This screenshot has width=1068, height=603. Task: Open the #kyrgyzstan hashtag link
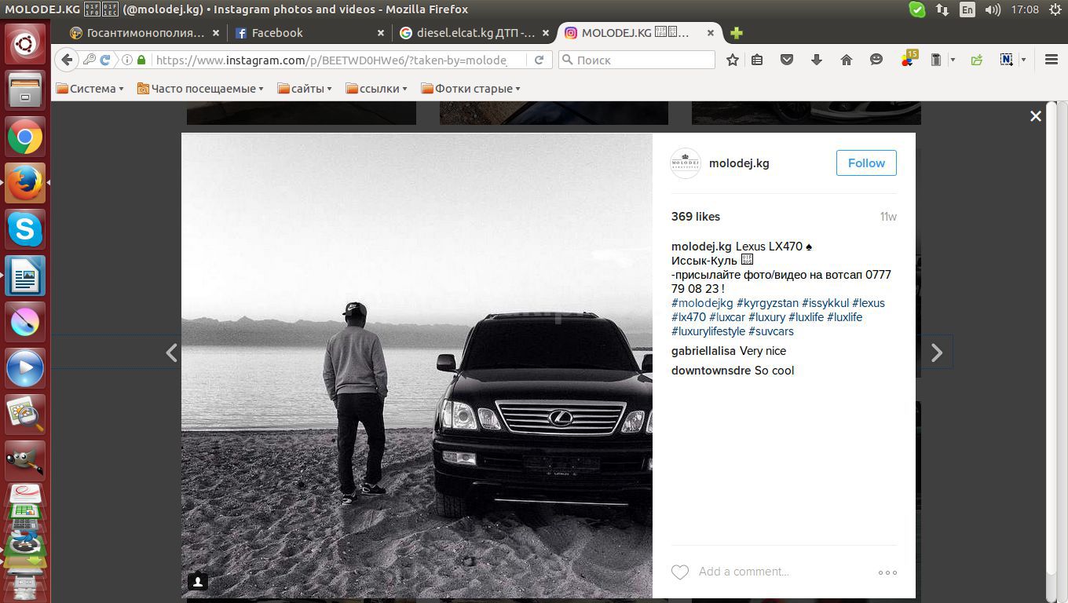pyautogui.click(x=767, y=303)
